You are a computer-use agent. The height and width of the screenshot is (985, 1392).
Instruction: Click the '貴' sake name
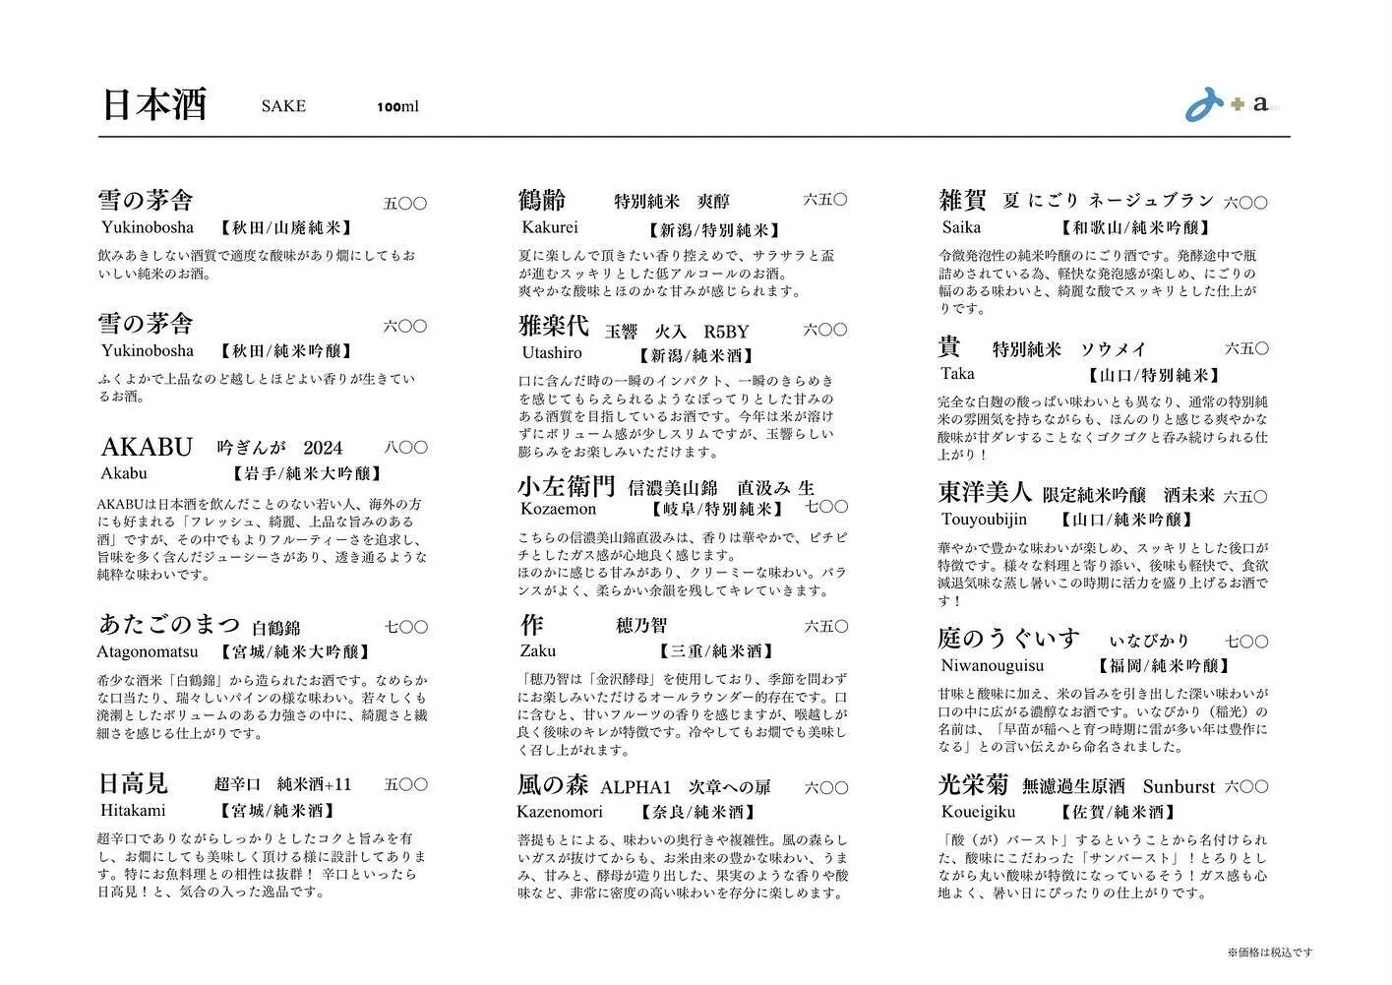pyautogui.click(x=950, y=347)
